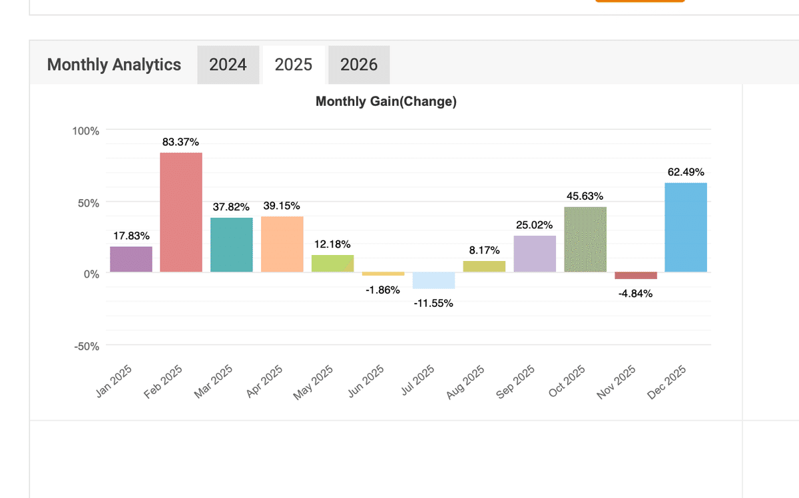
Task: Click the light blue Jul 2025 bar
Action: [433, 280]
